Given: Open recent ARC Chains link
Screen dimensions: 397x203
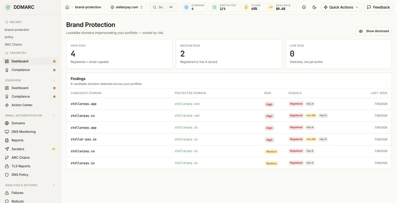Looking at the screenshot, I should (x=13, y=44).
